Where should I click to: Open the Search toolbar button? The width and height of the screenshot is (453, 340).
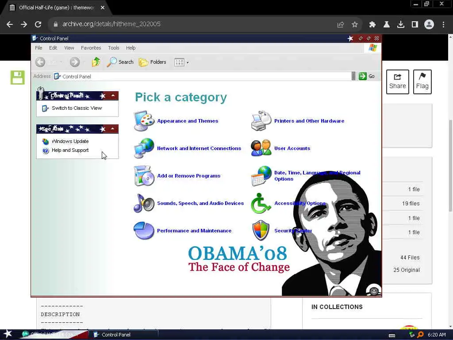(120, 62)
